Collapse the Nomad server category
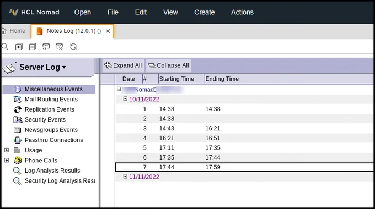The width and height of the screenshot is (375, 209). (119, 89)
